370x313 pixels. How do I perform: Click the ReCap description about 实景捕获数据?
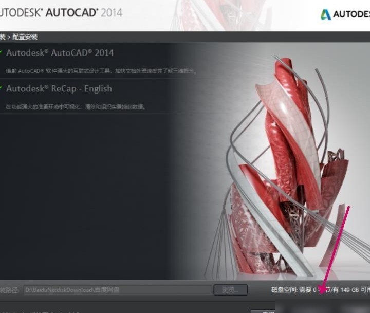tap(76, 107)
